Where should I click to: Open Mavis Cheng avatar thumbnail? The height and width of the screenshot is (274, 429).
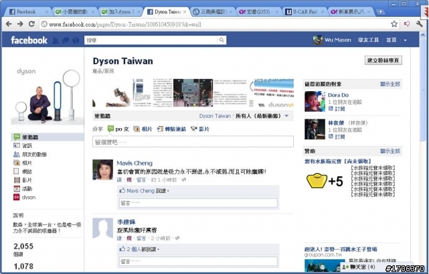pyautogui.click(x=102, y=169)
